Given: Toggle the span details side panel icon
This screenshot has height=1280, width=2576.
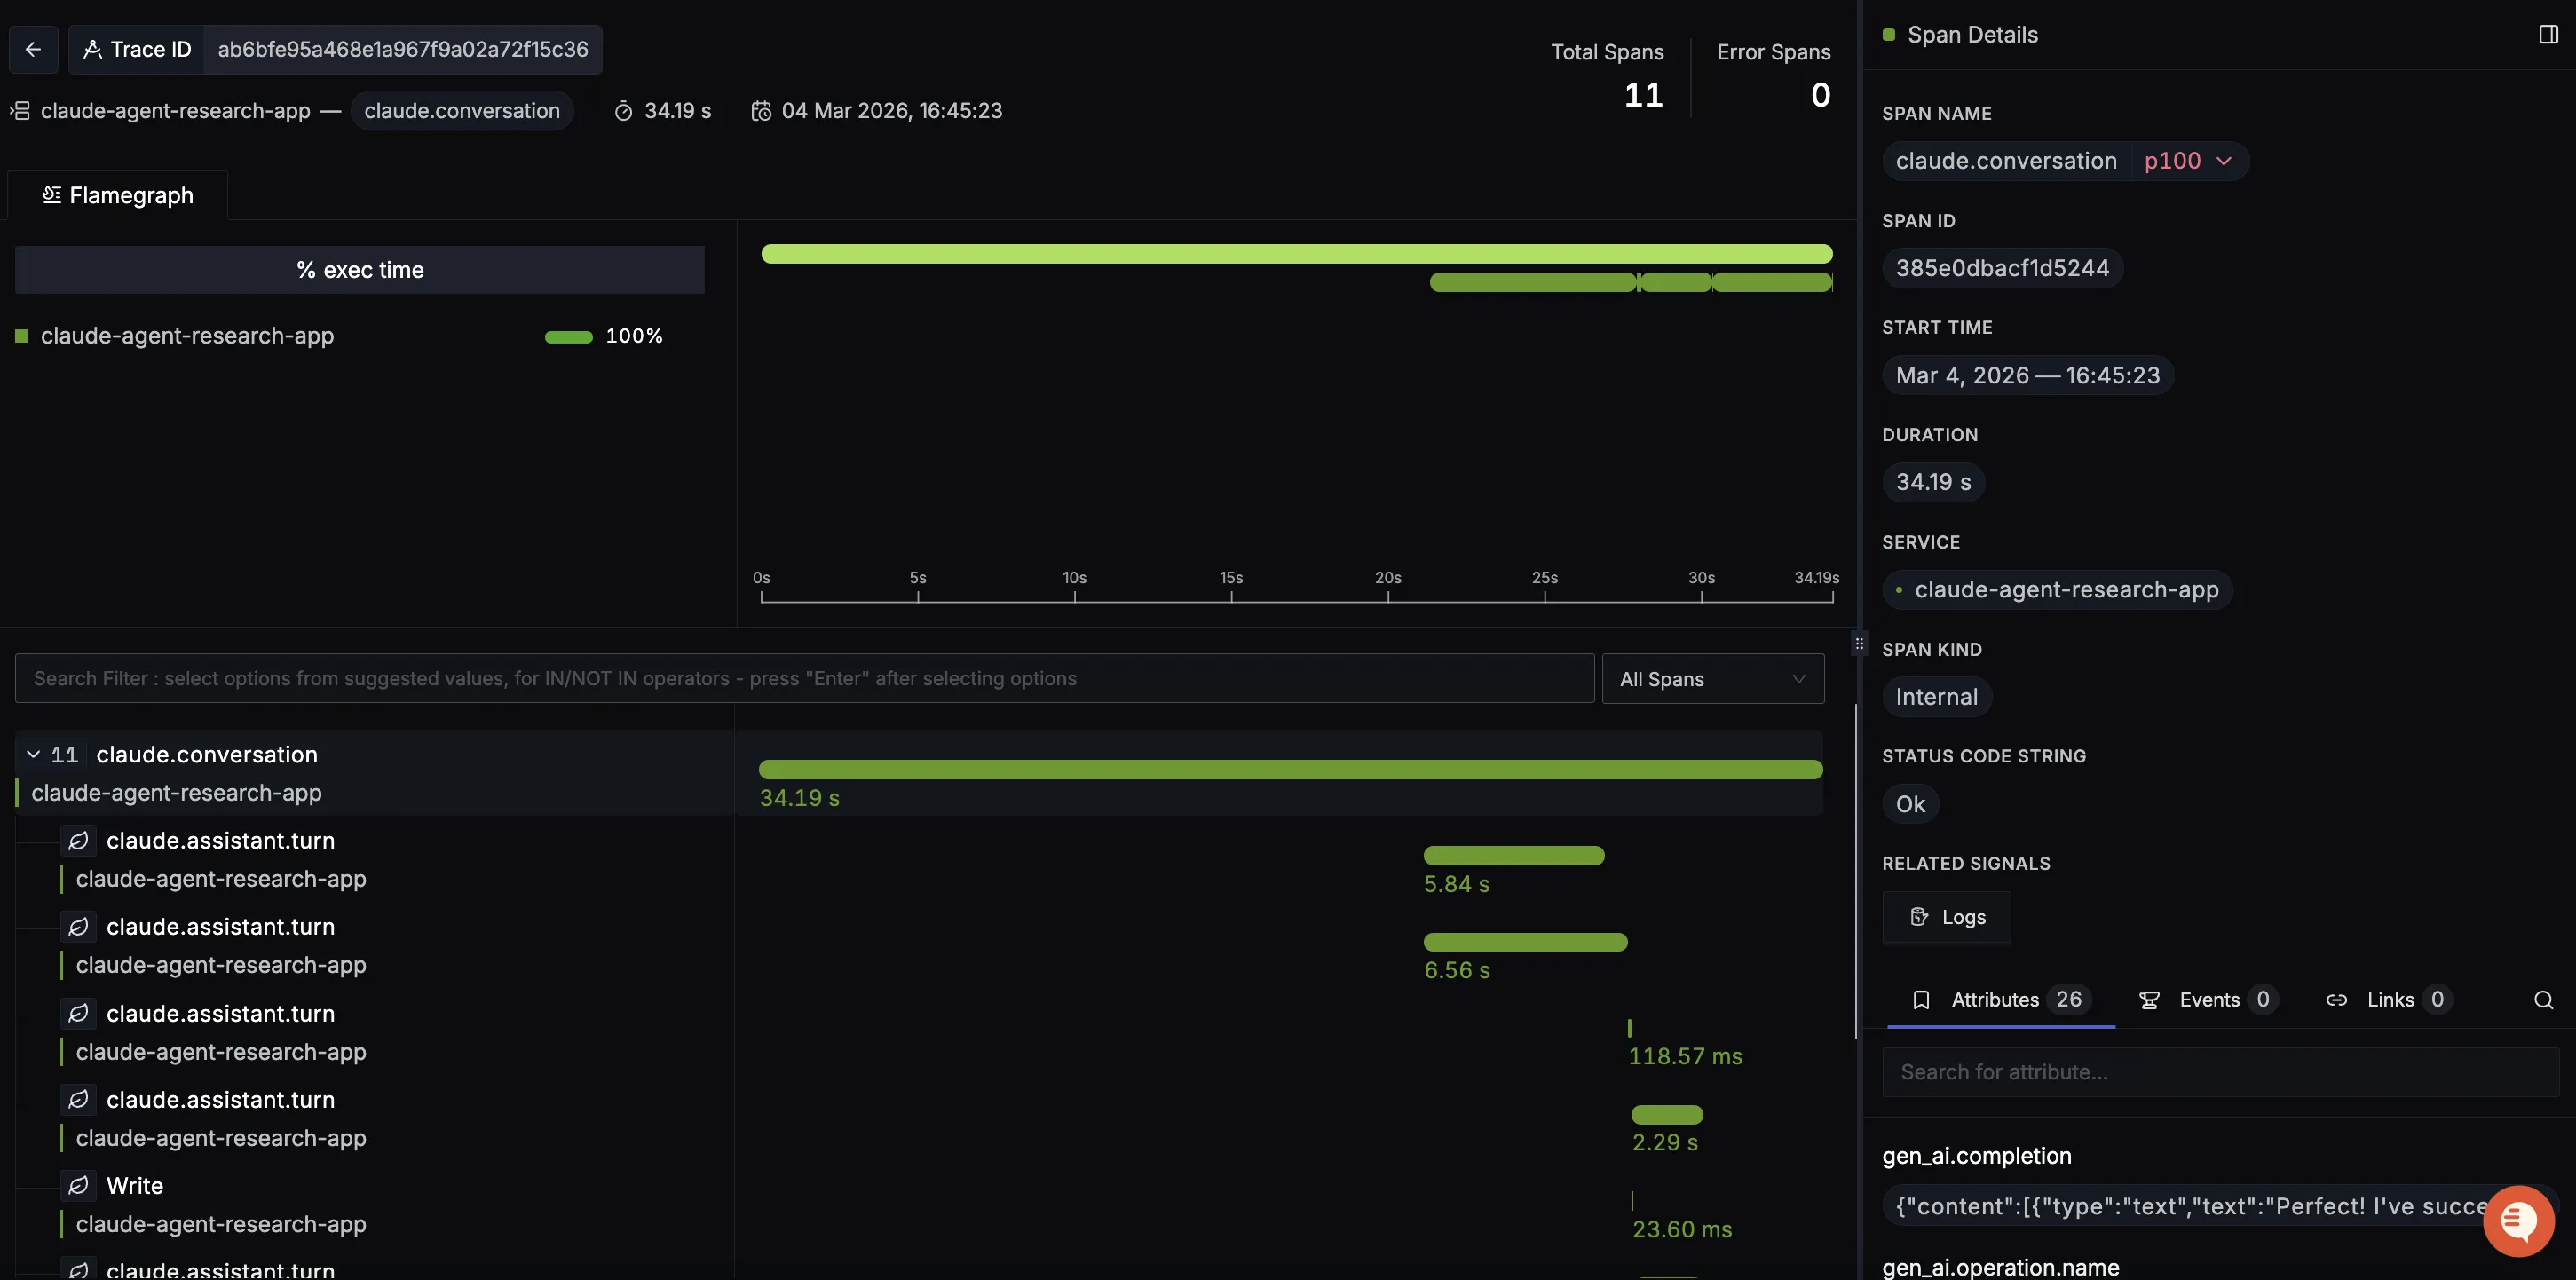Looking at the screenshot, I should (x=2548, y=35).
